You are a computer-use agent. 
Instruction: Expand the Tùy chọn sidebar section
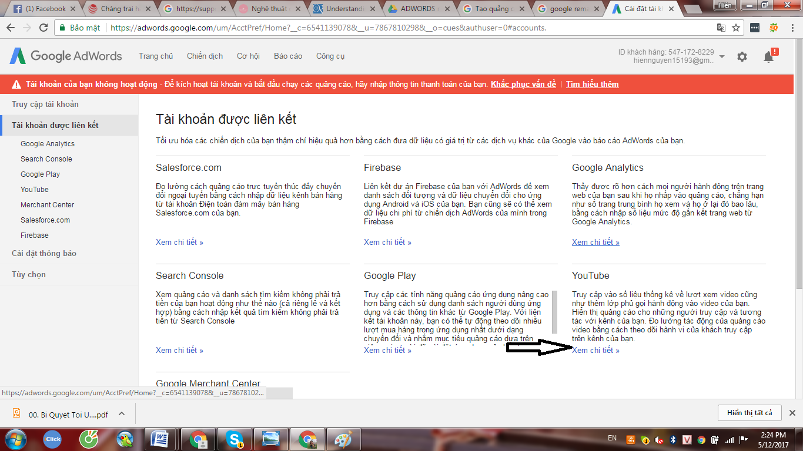[x=29, y=274]
